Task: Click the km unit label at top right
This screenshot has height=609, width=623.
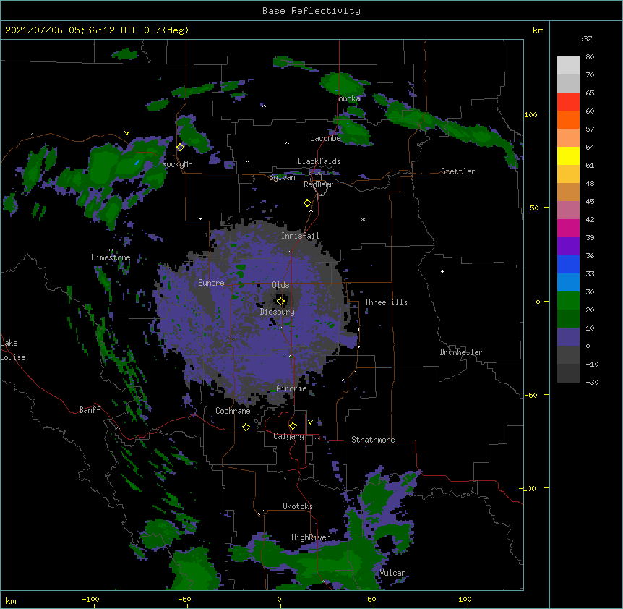Action: tap(538, 30)
